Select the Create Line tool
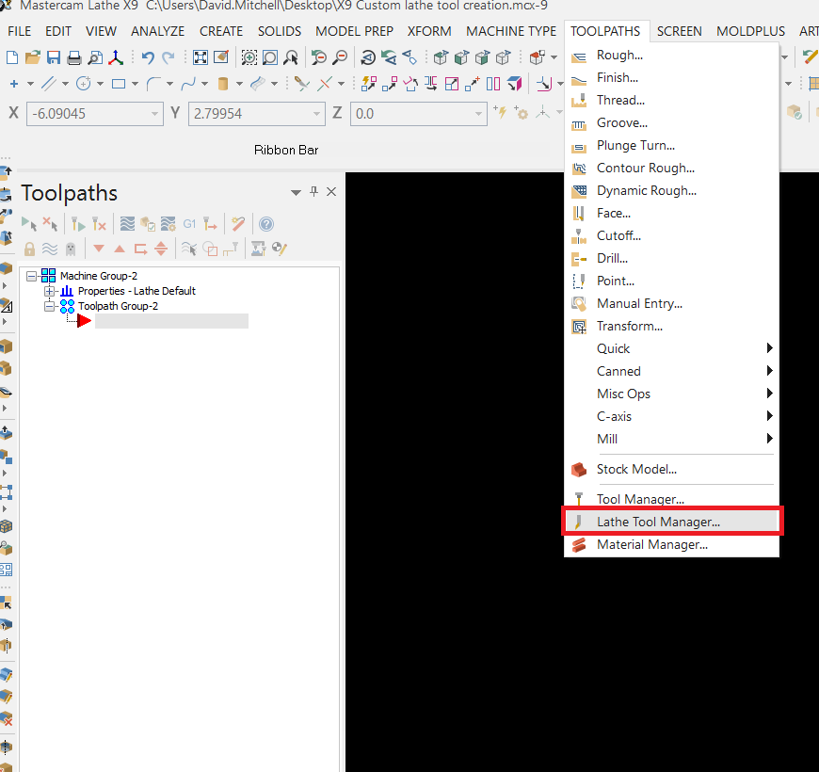The height and width of the screenshot is (772, 819). click(49, 84)
